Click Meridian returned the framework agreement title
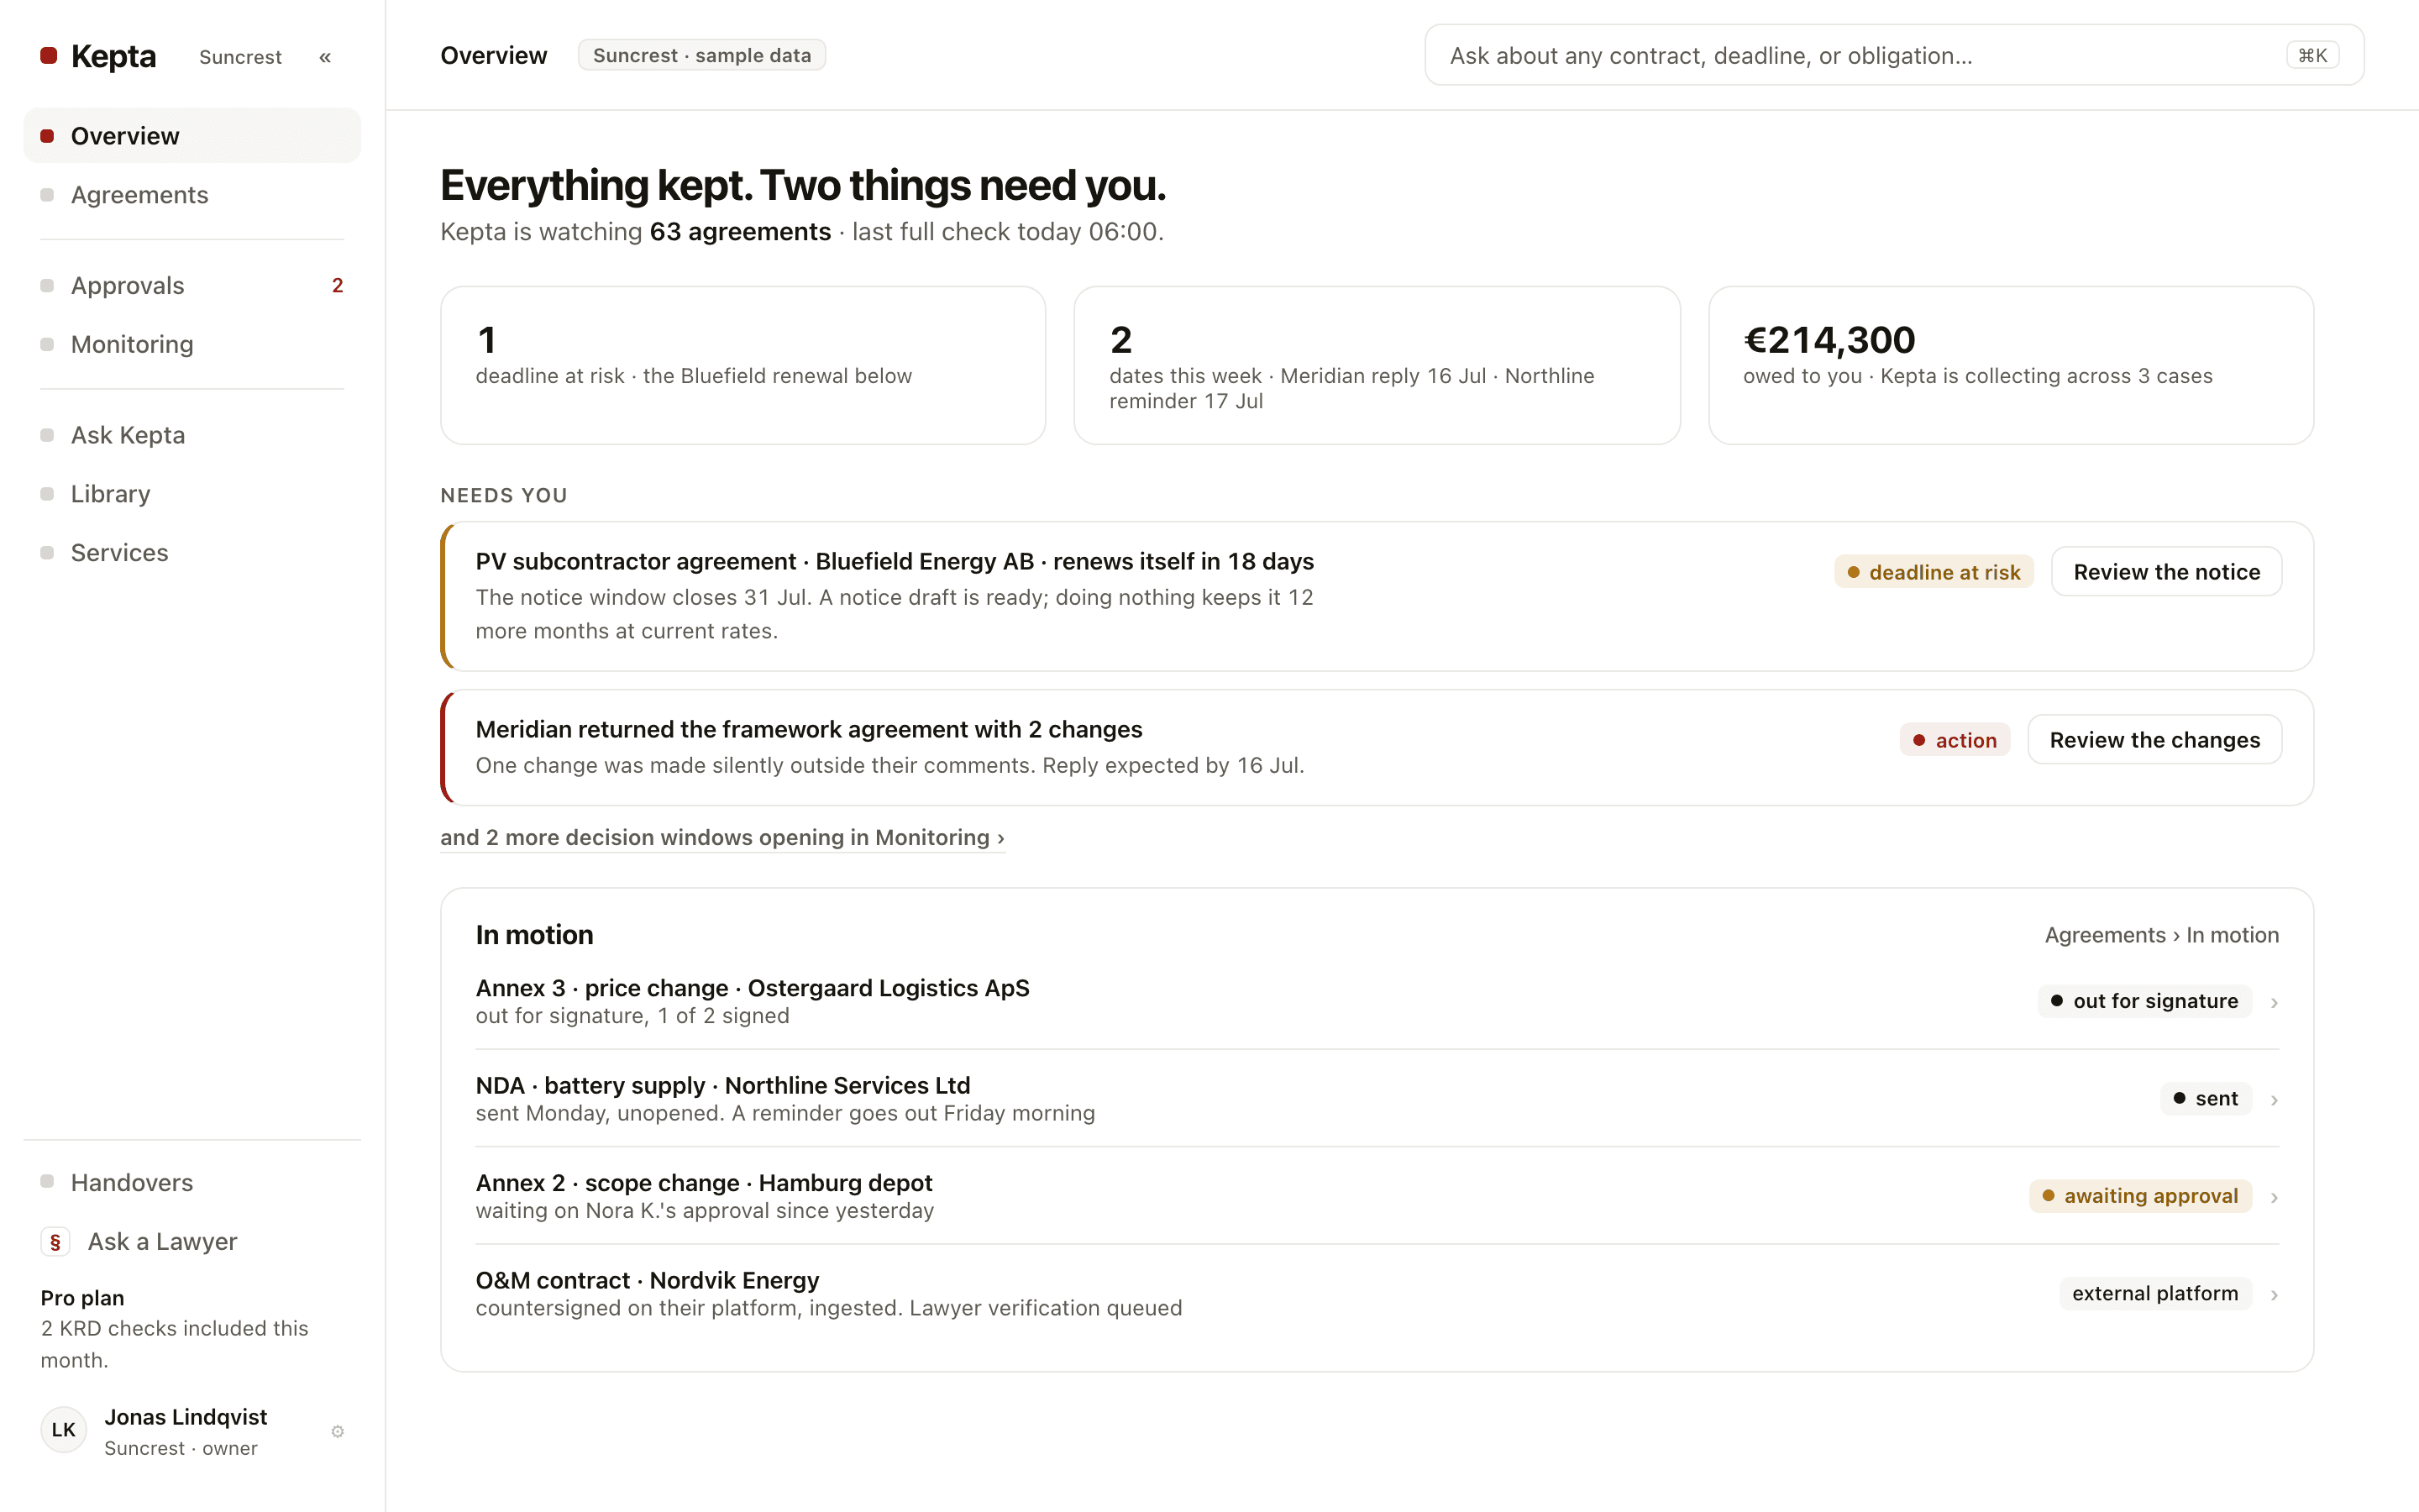Screen dimensions: 2419x1512 pyautogui.click(x=809, y=729)
